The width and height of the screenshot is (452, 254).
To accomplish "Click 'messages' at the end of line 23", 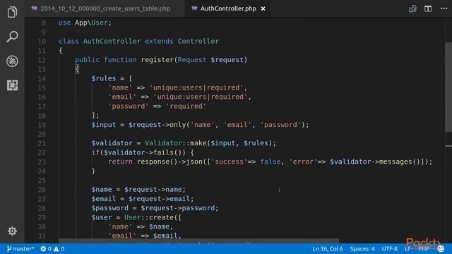I will [x=395, y=162].
